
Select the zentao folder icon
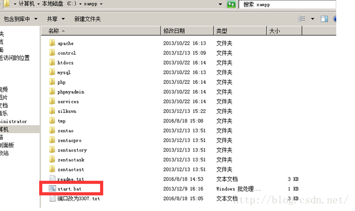tap(52, 130)
